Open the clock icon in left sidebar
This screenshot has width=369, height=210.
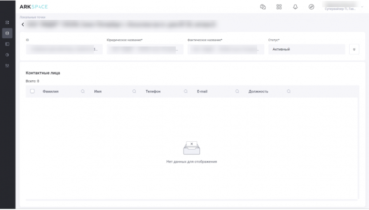pyautogui.click(x=7, y=55)
